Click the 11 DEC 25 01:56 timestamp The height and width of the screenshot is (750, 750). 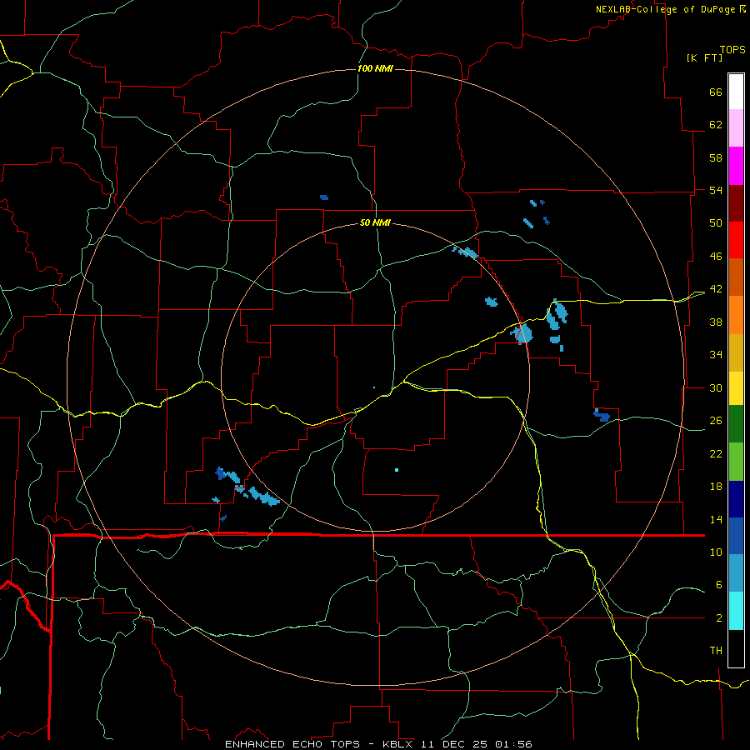(x=477, y=744)
